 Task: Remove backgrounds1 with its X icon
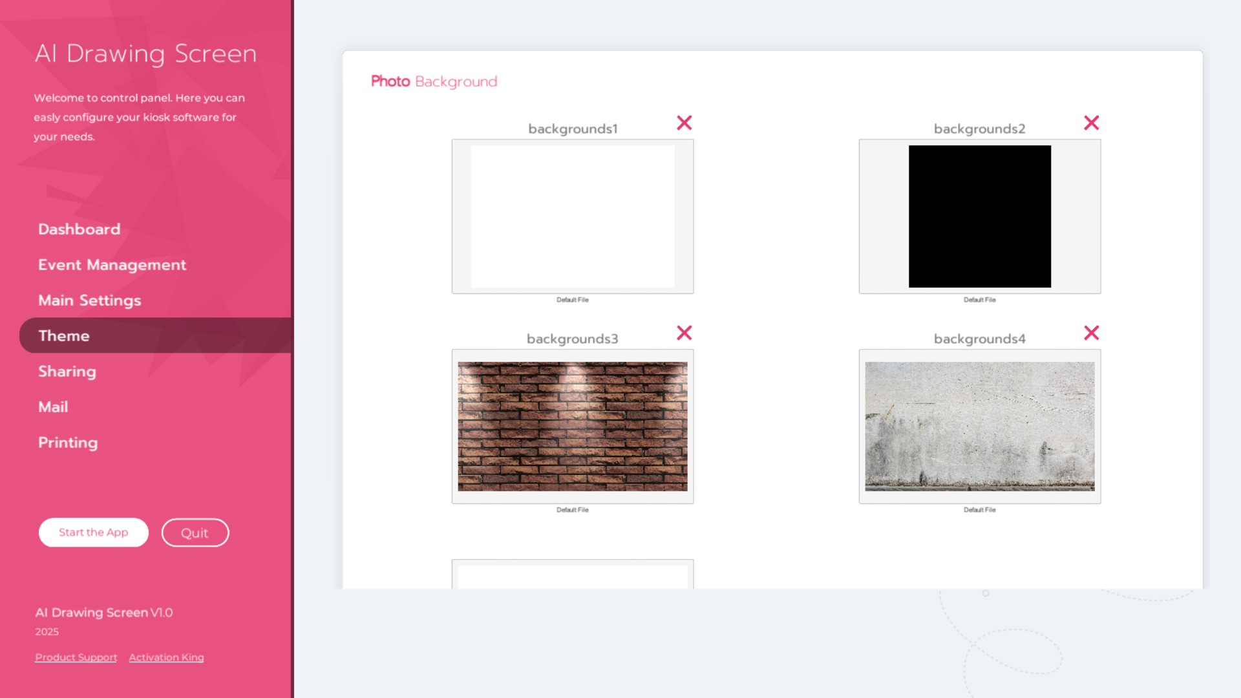(x=684, y=123)
